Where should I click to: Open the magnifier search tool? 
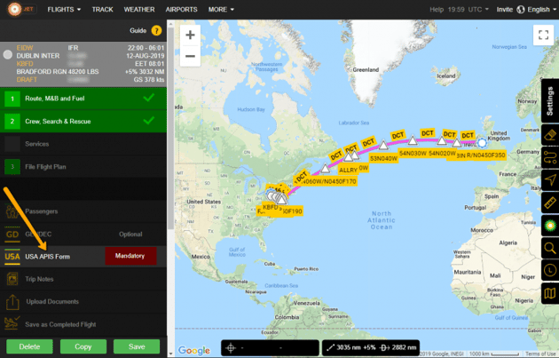click(550, 248)
